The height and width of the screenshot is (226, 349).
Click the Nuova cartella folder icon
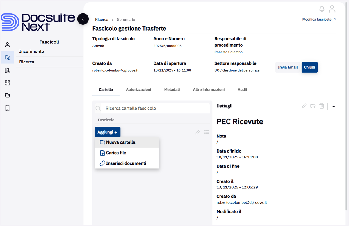click(x=102, y=142)
